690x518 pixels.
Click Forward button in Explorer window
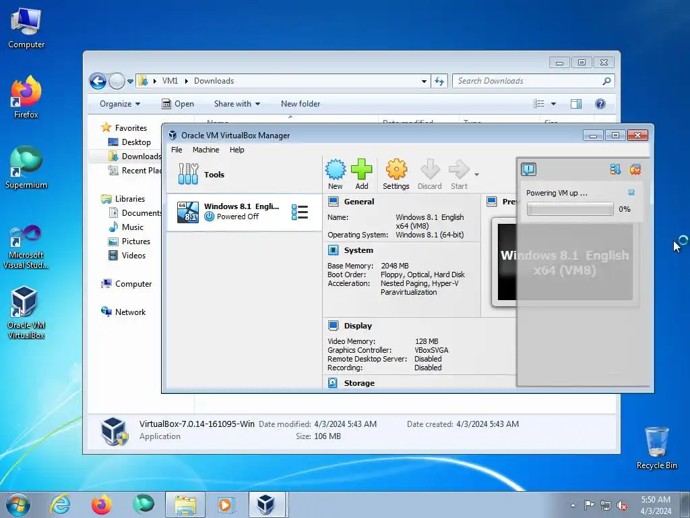[x=117, y=81]
